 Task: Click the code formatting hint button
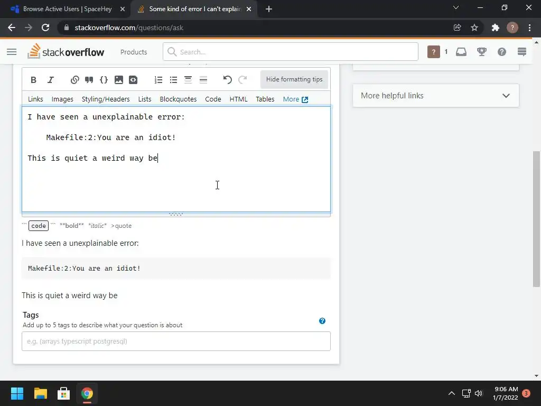click(x=38, y=226)
